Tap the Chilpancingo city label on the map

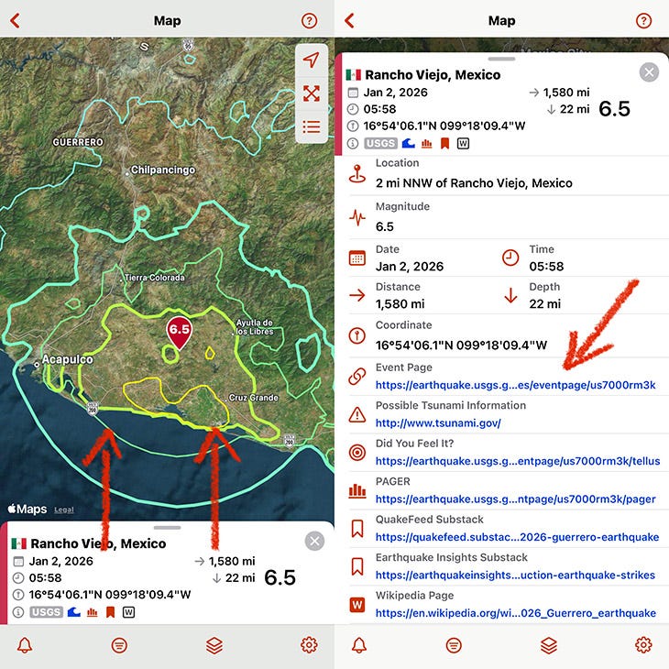coord(163,170)
